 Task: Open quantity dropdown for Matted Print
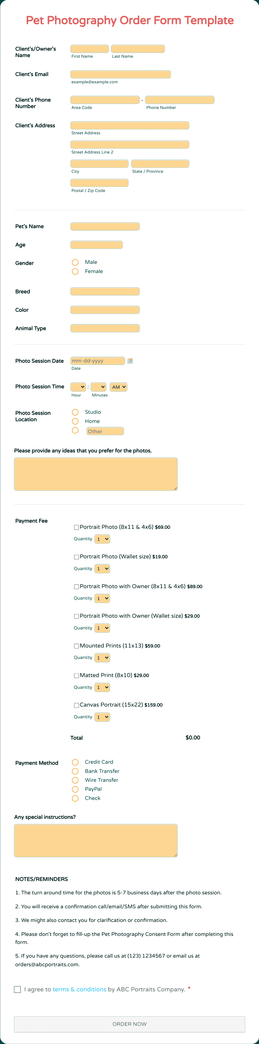[102, 687]
